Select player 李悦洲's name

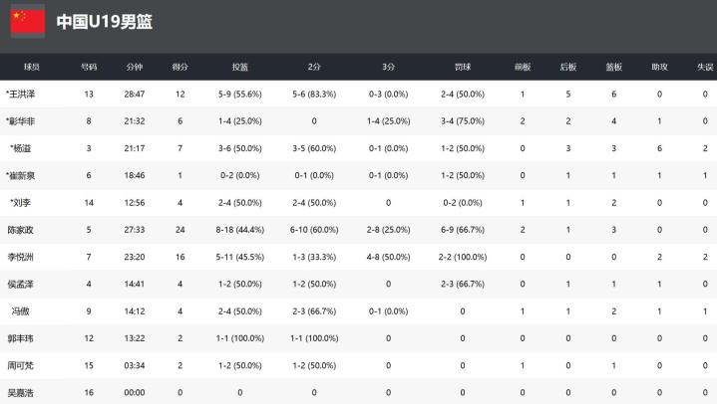pos(21,257)
